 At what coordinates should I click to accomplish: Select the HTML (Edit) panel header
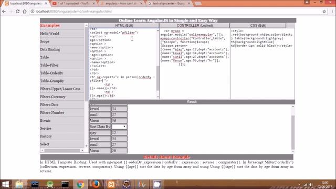[x=124, y=25]
